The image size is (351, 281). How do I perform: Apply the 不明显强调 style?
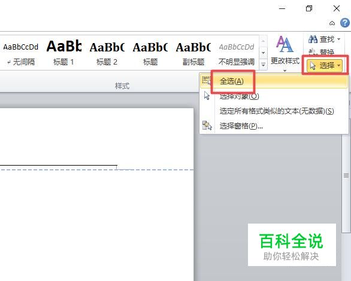coord(237,53)
